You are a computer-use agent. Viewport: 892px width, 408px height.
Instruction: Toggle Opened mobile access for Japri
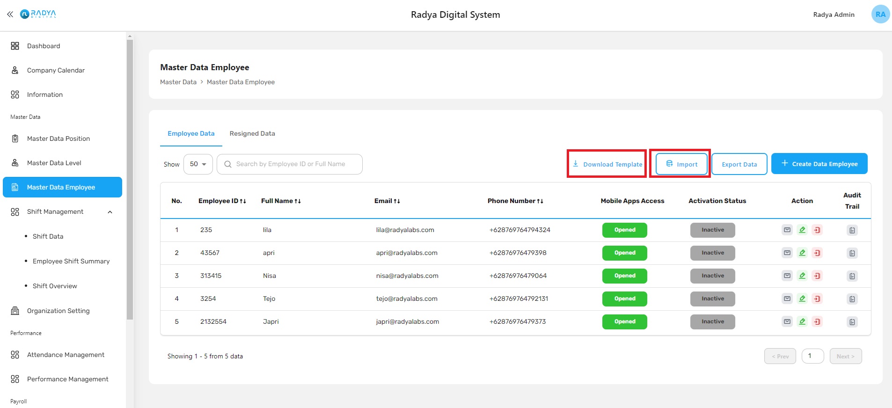[625, 322]
